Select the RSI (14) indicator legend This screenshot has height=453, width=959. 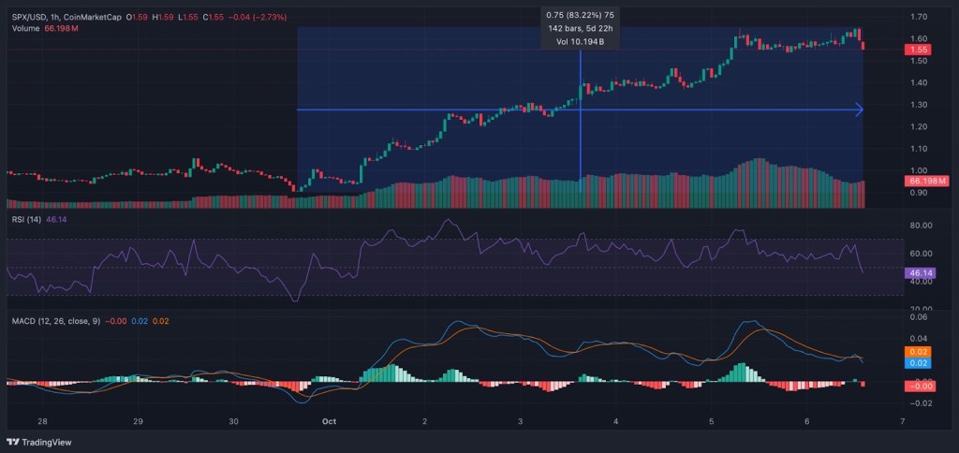(x=26, y=219)
